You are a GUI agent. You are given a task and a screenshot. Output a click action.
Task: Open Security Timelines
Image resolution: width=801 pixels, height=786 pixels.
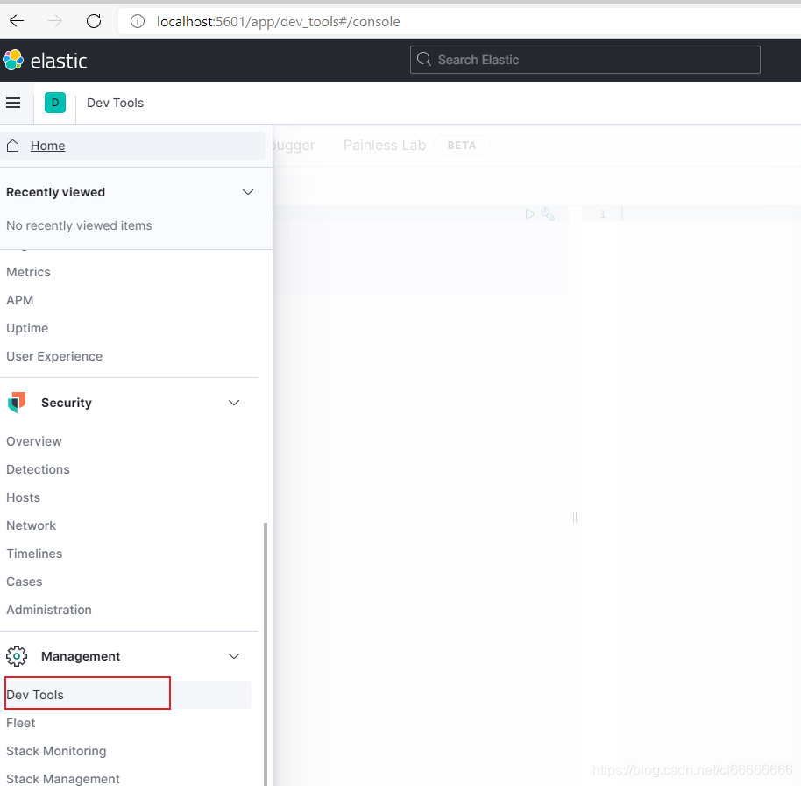click(x=34, y=554)
